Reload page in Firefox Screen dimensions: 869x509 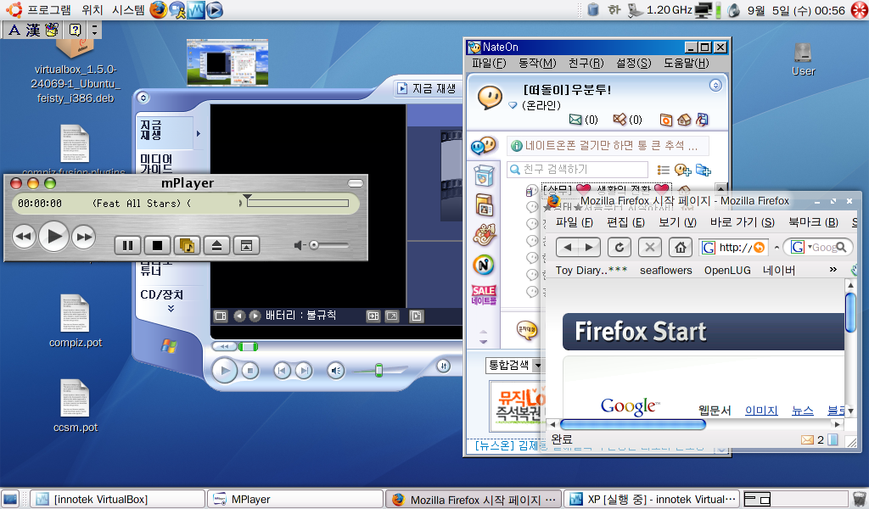tap(619, 247)
